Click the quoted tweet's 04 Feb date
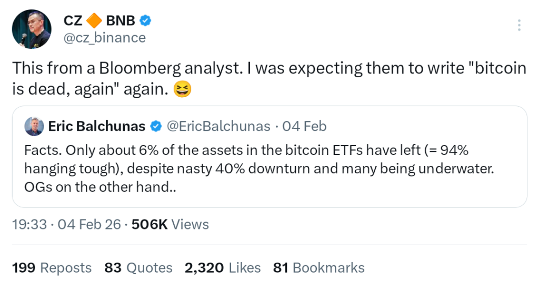This screenshot has width=539, height=282. (304, 127)
